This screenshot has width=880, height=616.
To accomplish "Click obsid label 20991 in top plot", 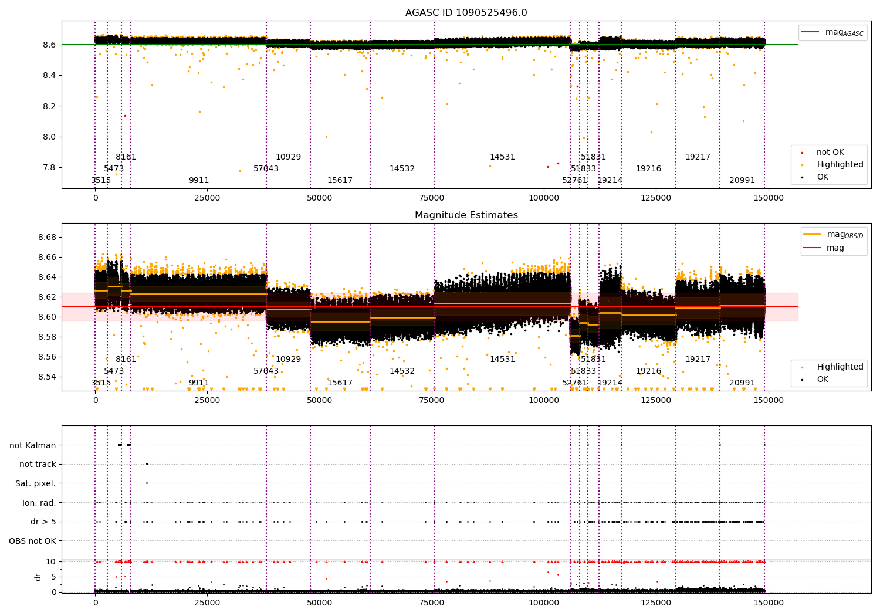I will coord(742,181).
